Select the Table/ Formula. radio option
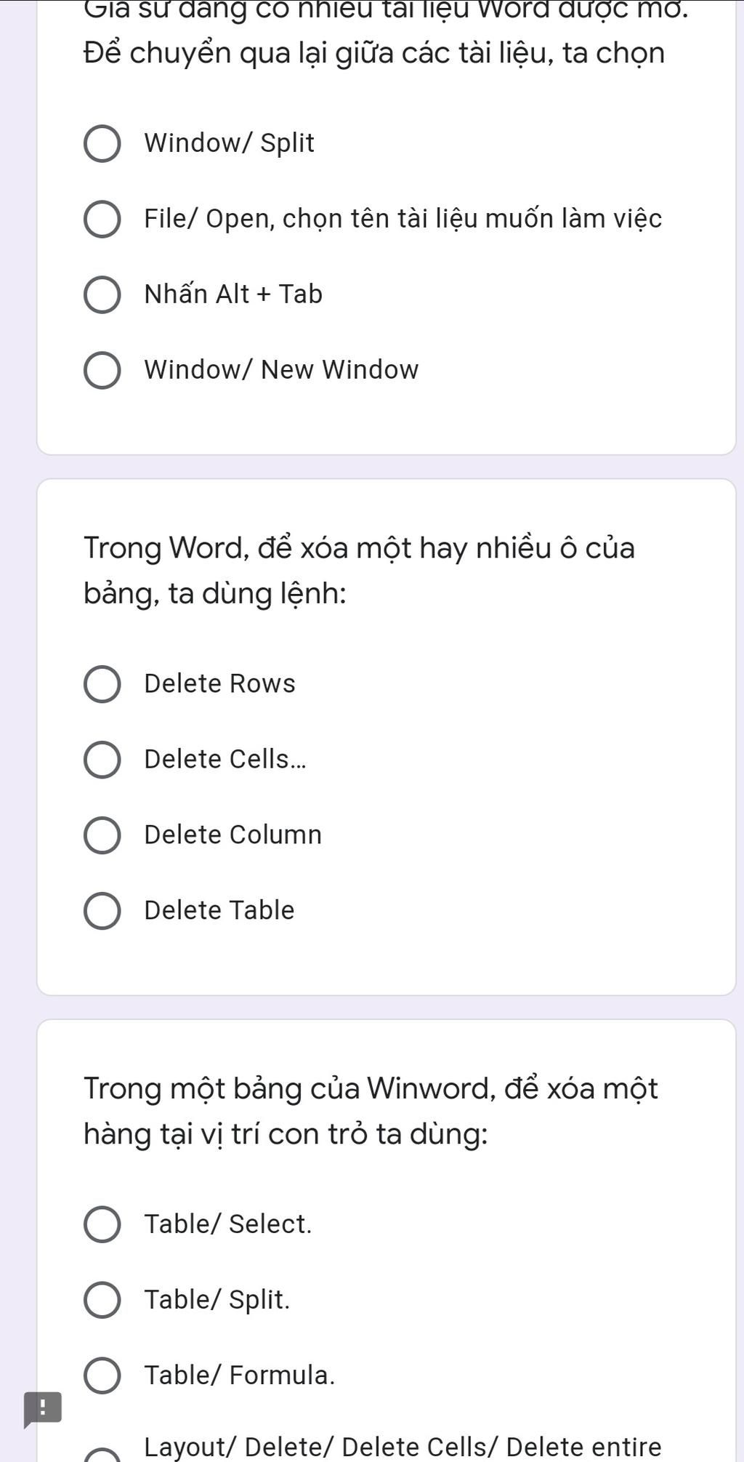744x1462 pixels. pos(102,1375)
